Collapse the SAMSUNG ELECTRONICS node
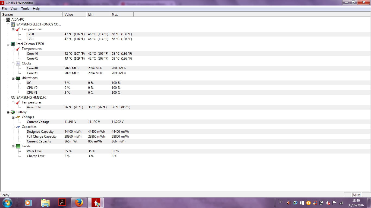Viewport: 371px width, 208px height. [x=8, y=24]
